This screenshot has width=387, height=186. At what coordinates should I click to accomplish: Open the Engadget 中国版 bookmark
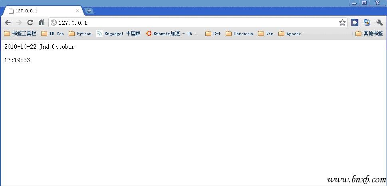pos(118,34)
